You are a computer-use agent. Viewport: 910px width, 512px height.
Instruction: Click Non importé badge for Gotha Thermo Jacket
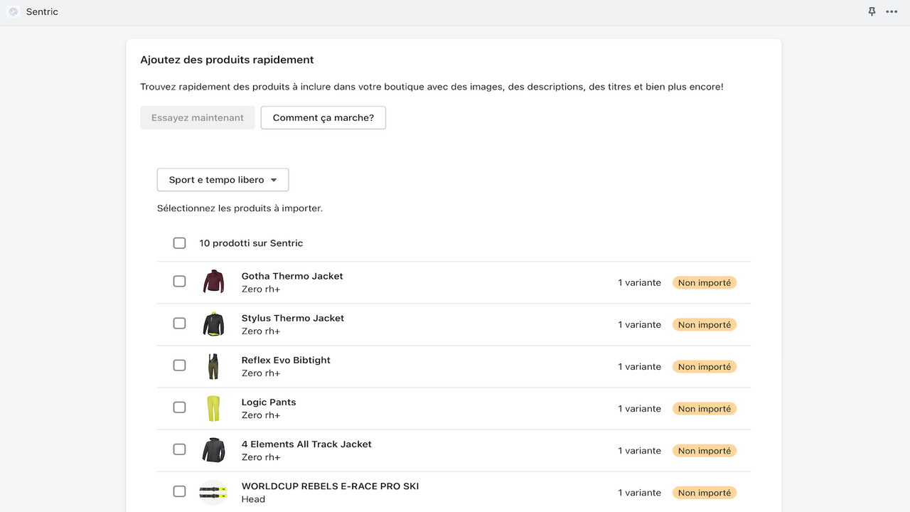pyautogui.click(x=705, y=282)
